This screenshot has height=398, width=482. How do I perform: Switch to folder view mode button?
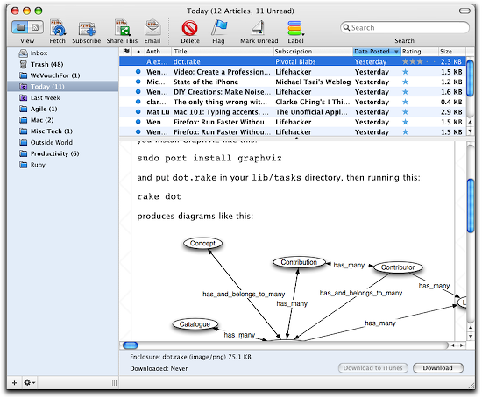[20, 28]
